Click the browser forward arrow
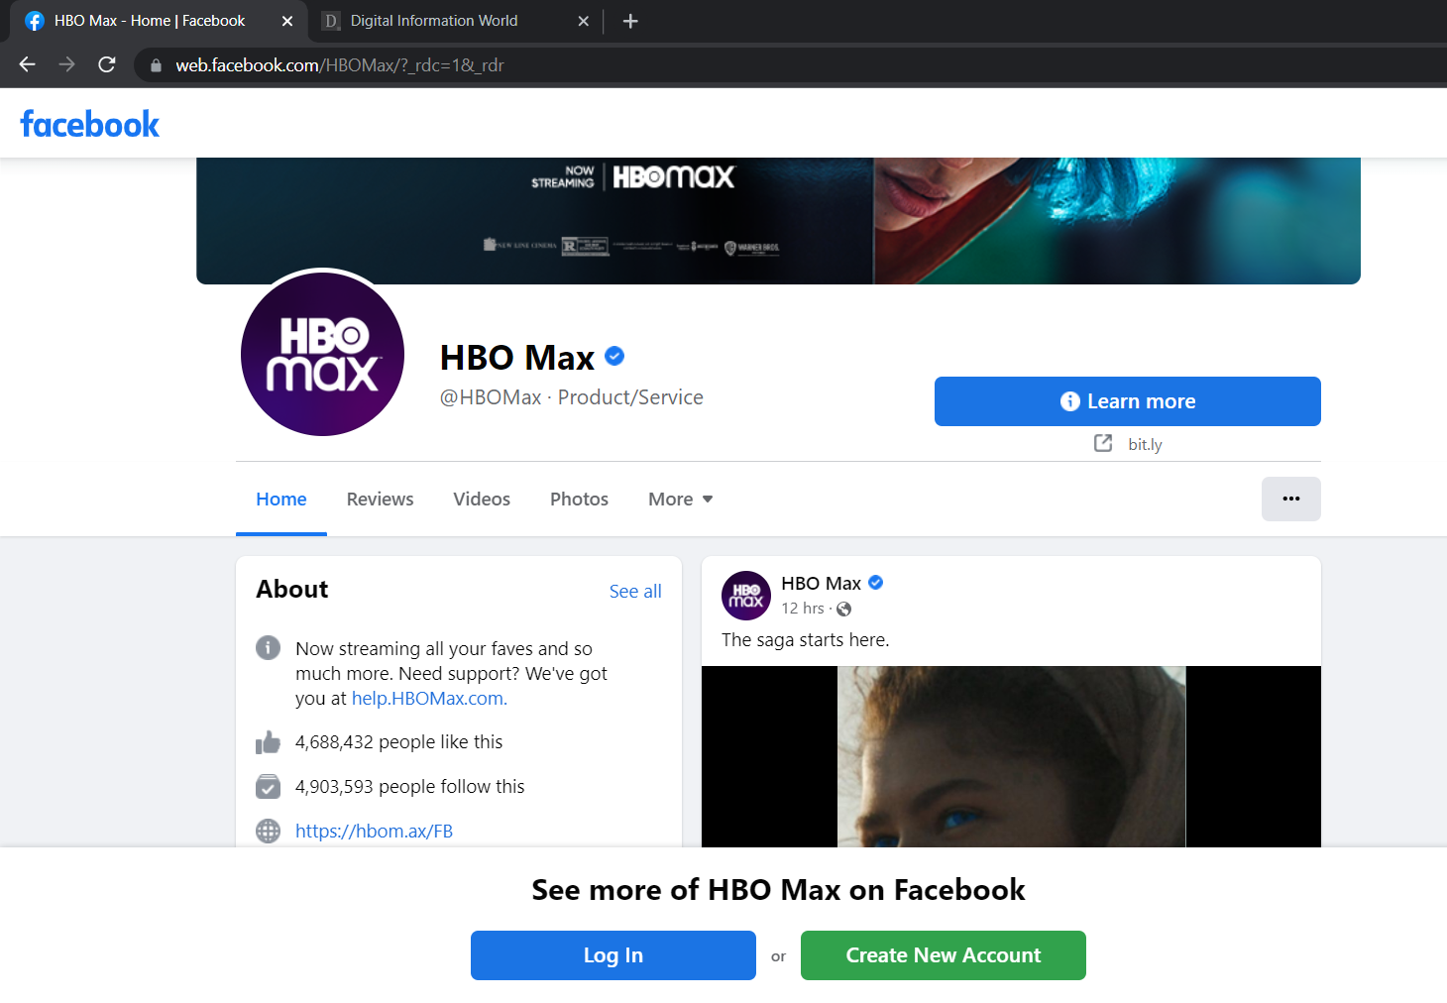 click(x=66, y=64)
